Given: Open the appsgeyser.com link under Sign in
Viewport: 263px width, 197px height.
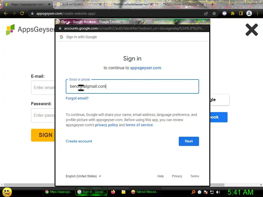Looking at the screenshot, I should click(x=146, y=68).
